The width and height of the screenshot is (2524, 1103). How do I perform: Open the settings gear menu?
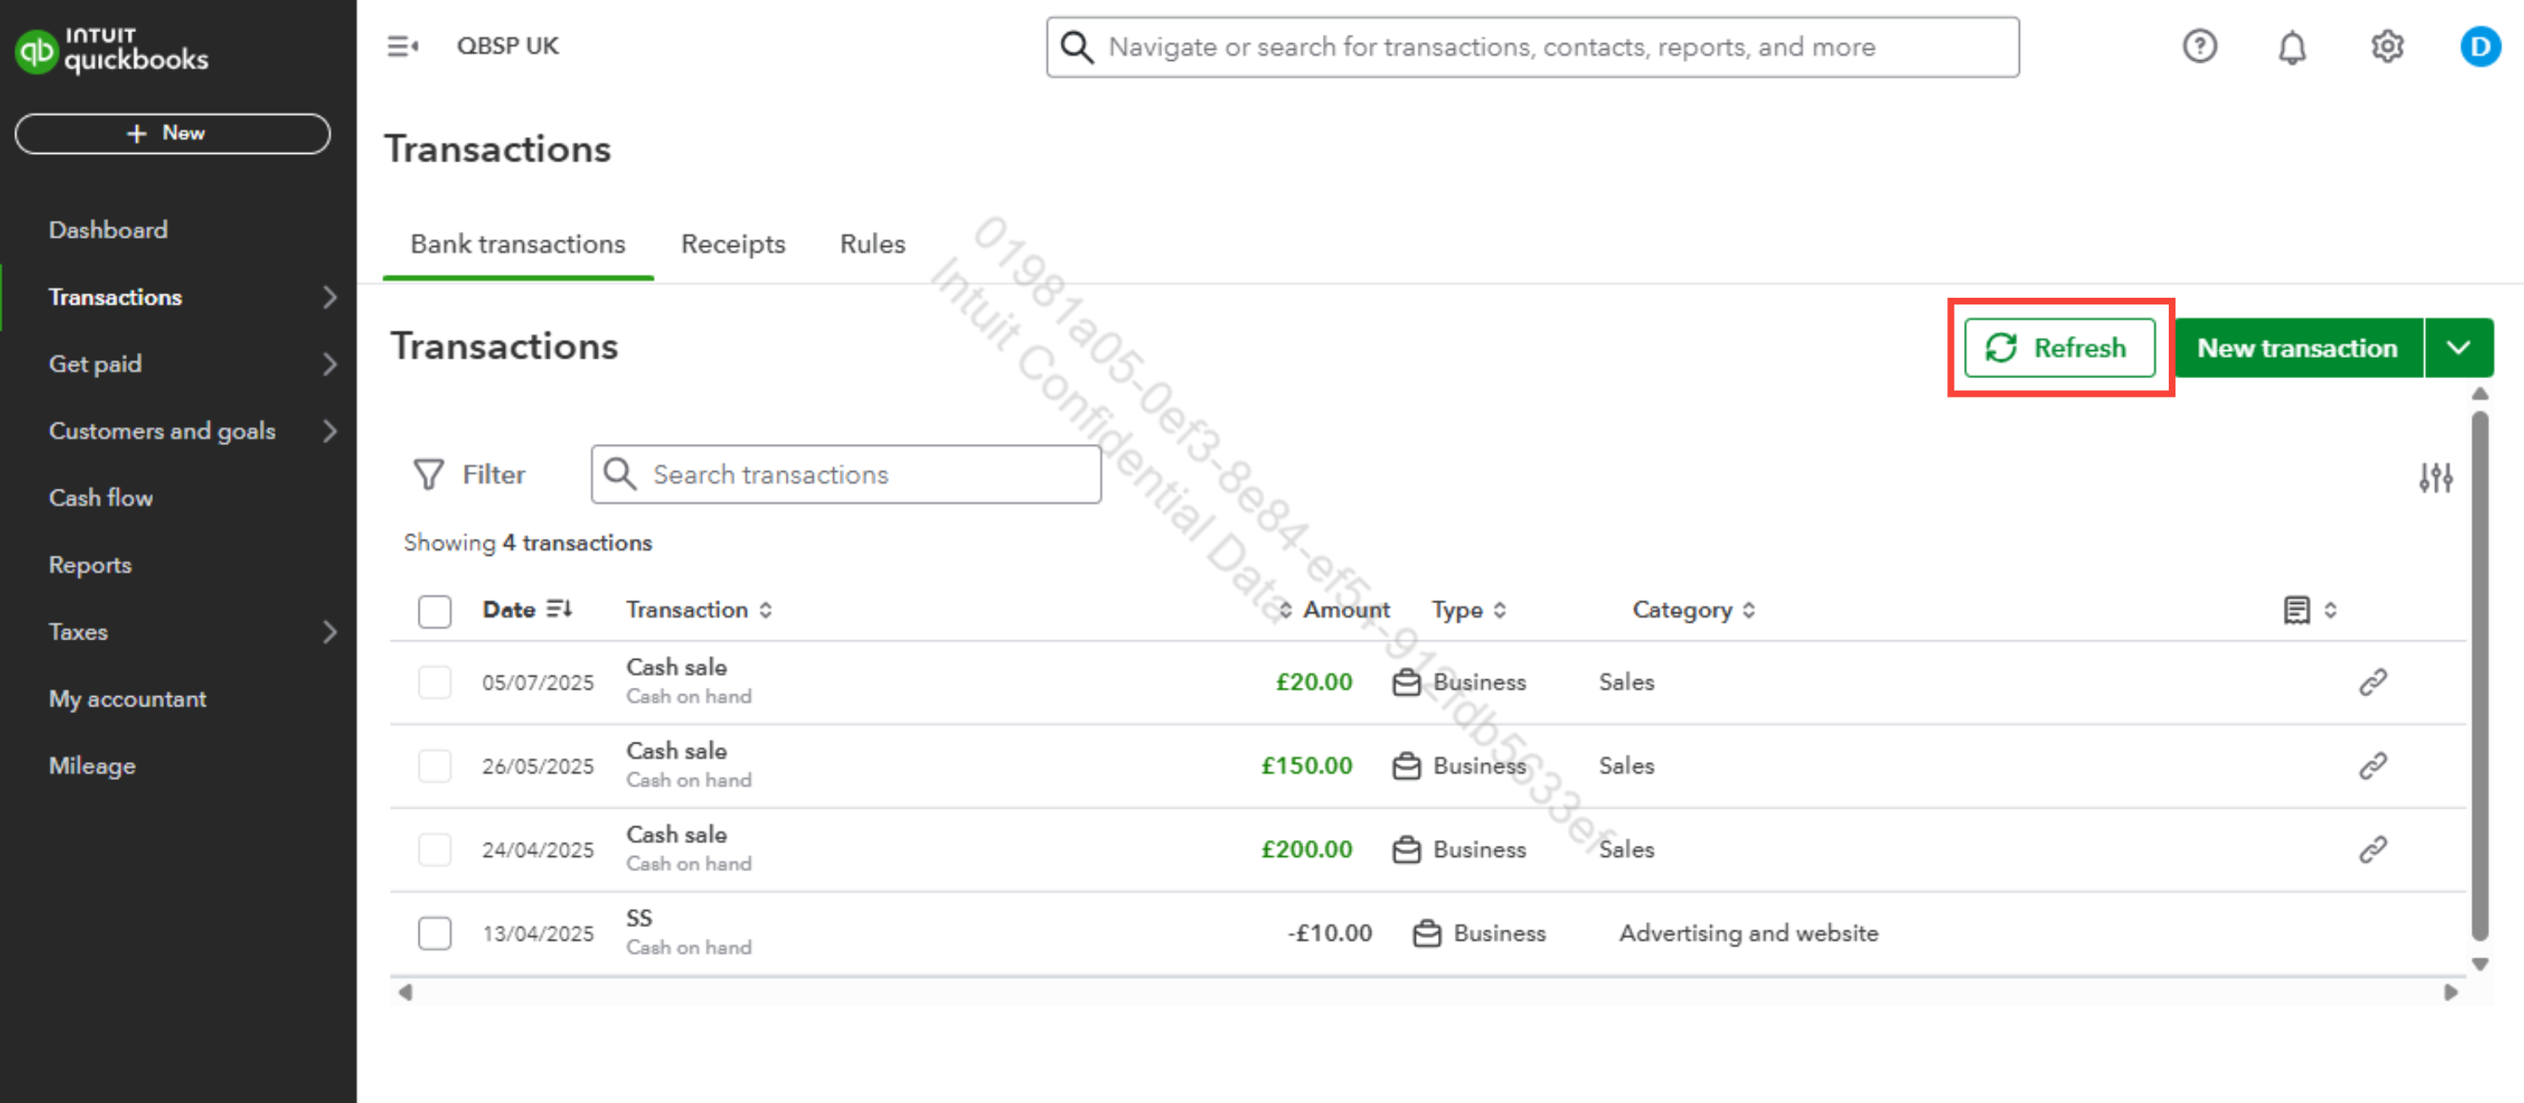(2387, 46)
